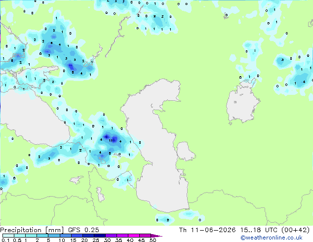This screenshot has height=242, width=313.
Task: Click the '25' legend scale label
Action: pyautogui.click(x=96, y=240)
